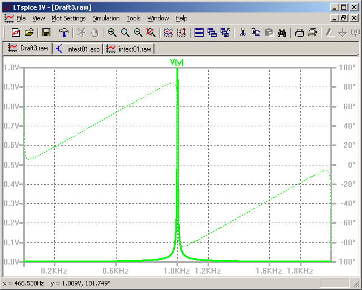Save using the floppy disk icon
Screen dimensions: 362x290
46,33
